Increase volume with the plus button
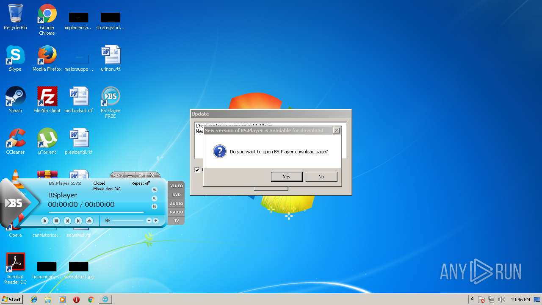This screenshot has height=305, width=542. click(x=155, y=221)
